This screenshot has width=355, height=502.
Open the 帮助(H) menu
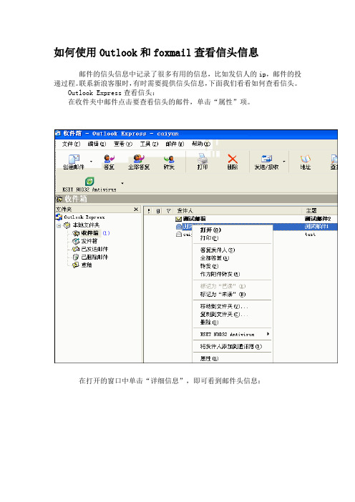(x=201, y=144)
